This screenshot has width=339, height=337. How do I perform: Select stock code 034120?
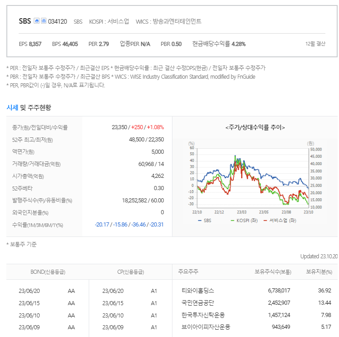[x=57, y=21]
